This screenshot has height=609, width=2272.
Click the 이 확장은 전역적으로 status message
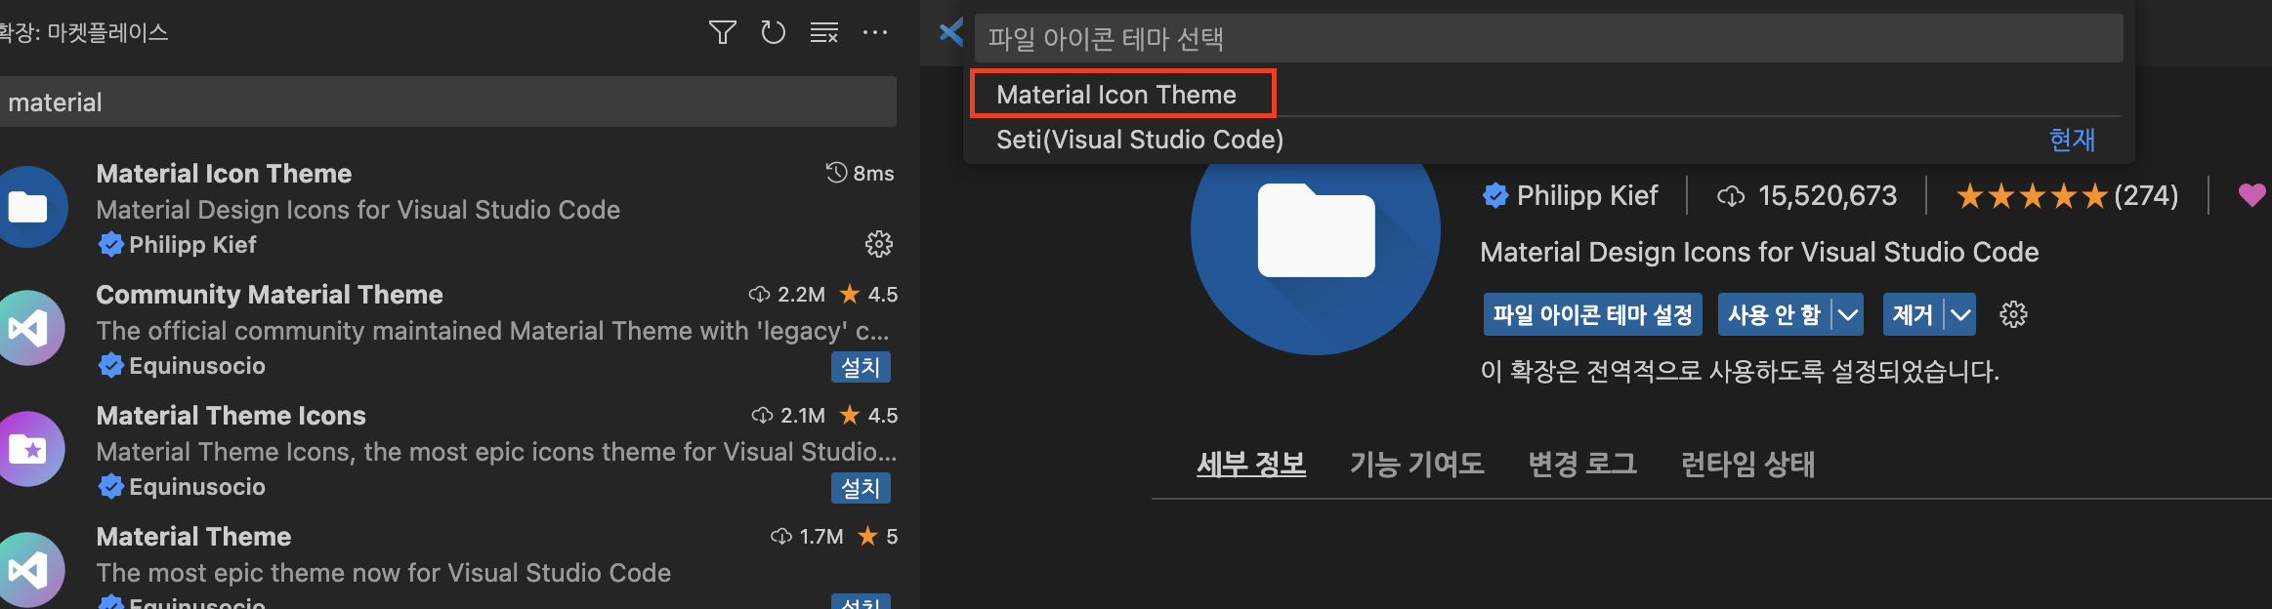coord(1740,371)
